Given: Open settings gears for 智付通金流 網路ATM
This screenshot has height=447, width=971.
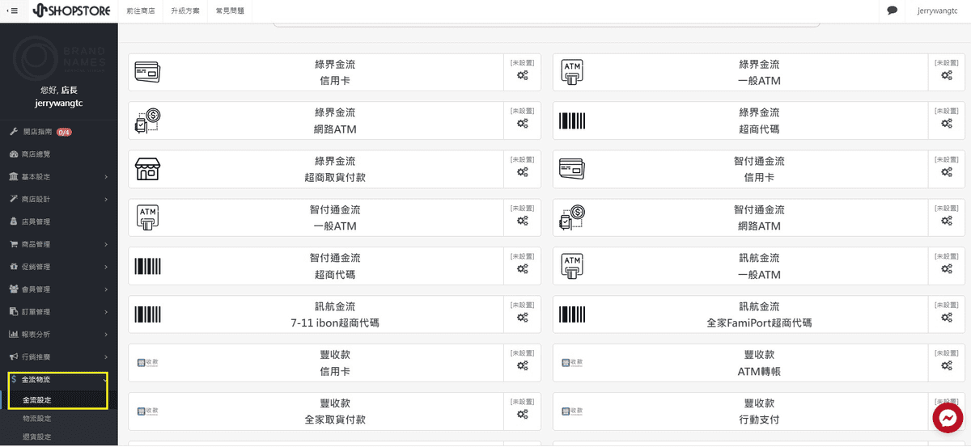Looking at the screenshot, I should click(947, 221).
